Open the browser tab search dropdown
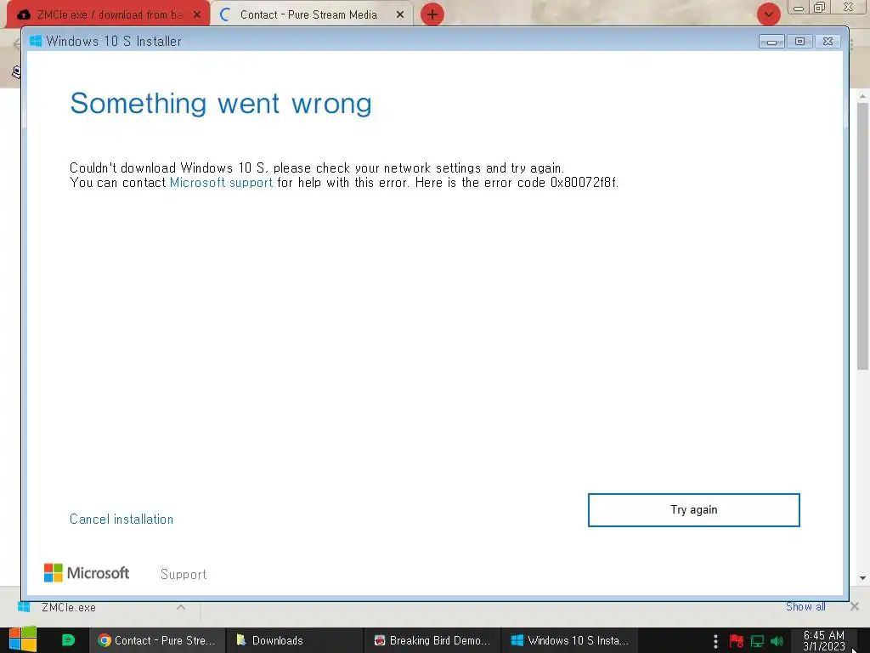Image resolution: width=870 pixels, height=653 pixels. tap(768, 14)
